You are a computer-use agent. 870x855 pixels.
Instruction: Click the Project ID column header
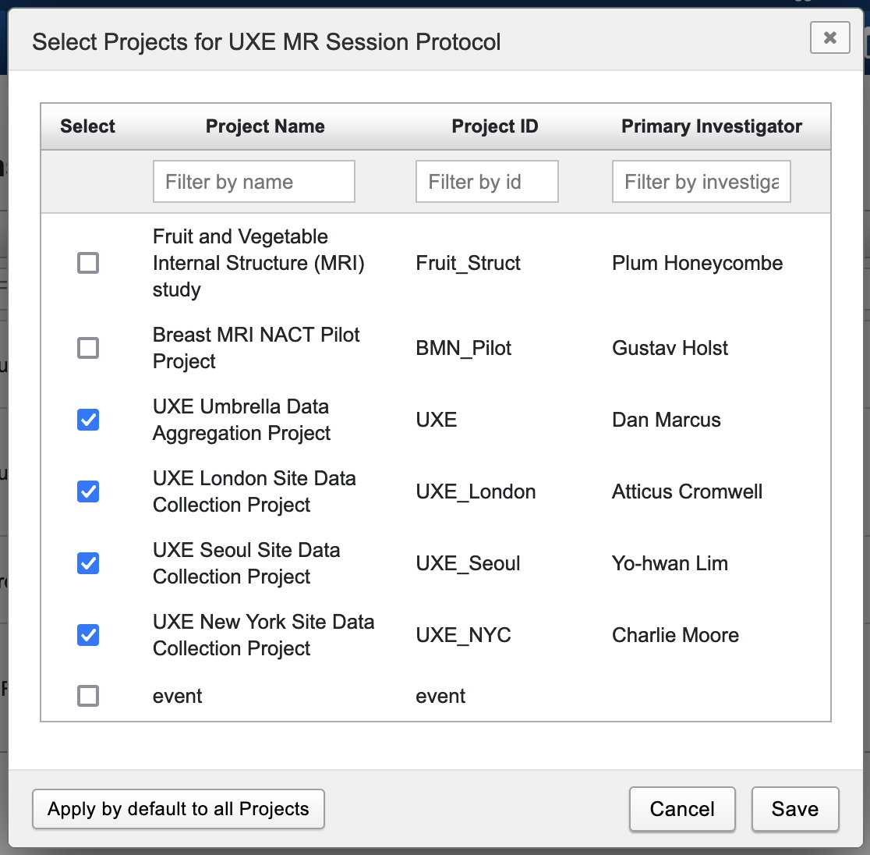coord(495,126)
